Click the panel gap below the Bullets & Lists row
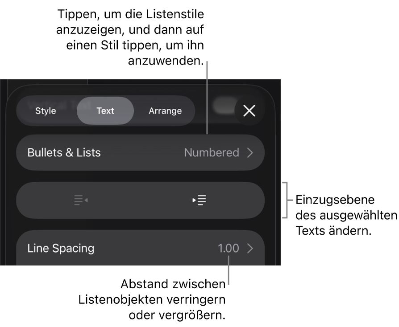 140,176
